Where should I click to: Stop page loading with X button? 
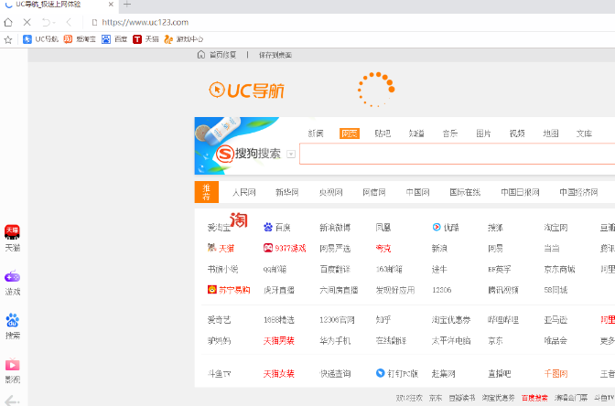(x=27, y=22)
